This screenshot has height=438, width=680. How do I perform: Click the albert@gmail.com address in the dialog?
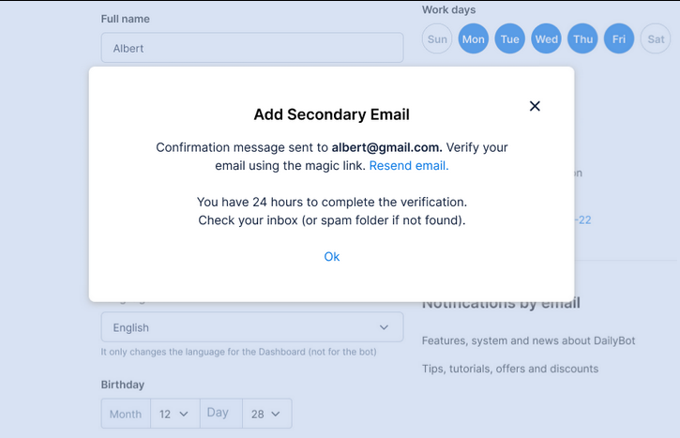point(386,147)
